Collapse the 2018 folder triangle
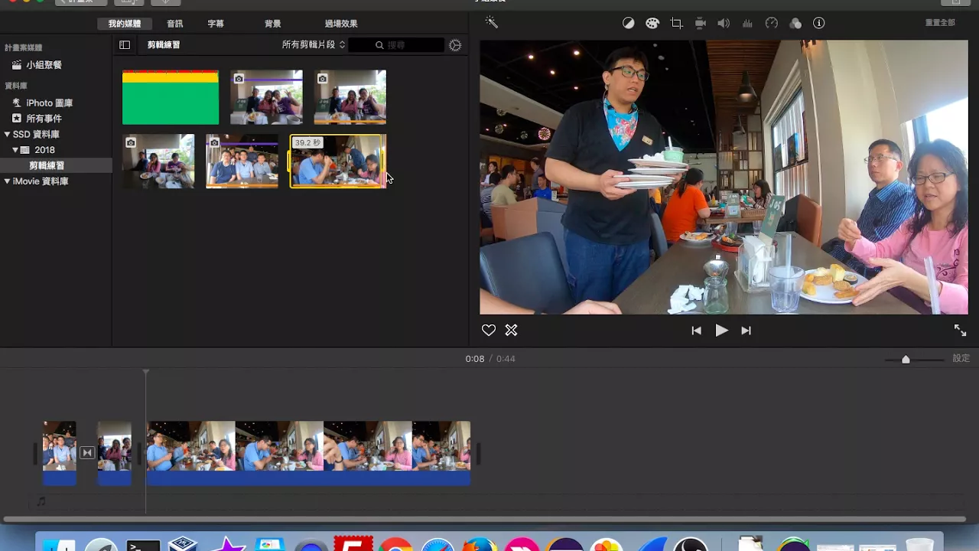 [15, 150]
